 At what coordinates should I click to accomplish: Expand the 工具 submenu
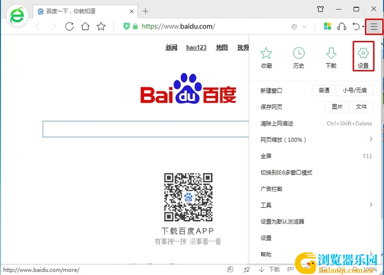coord(316,205)
